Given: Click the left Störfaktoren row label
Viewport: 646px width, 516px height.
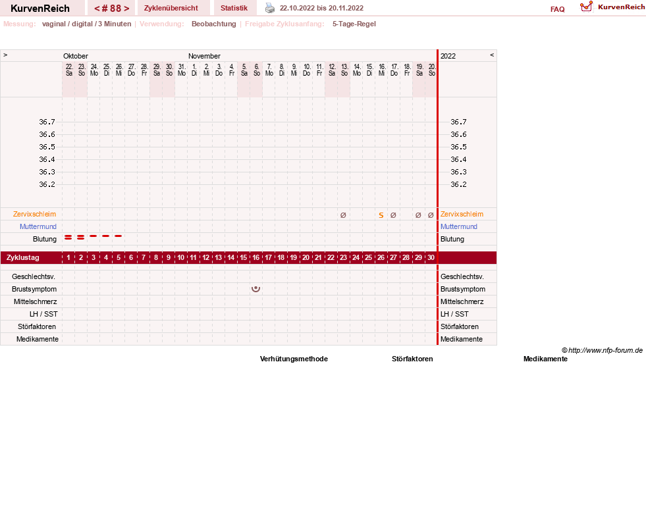Looking at the screenshot, I should pyautogui.click(x=37, y=326).
